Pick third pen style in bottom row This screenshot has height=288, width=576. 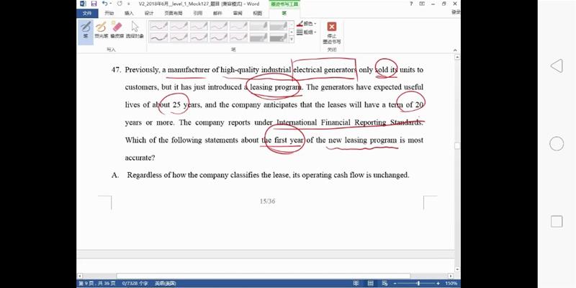199,37
